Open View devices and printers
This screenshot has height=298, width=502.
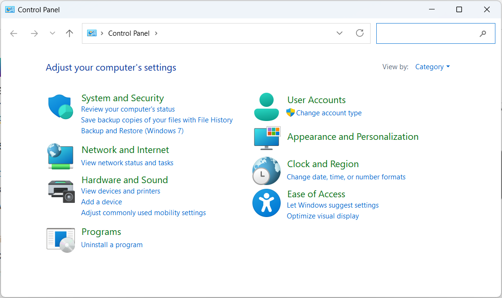(121, 191)
